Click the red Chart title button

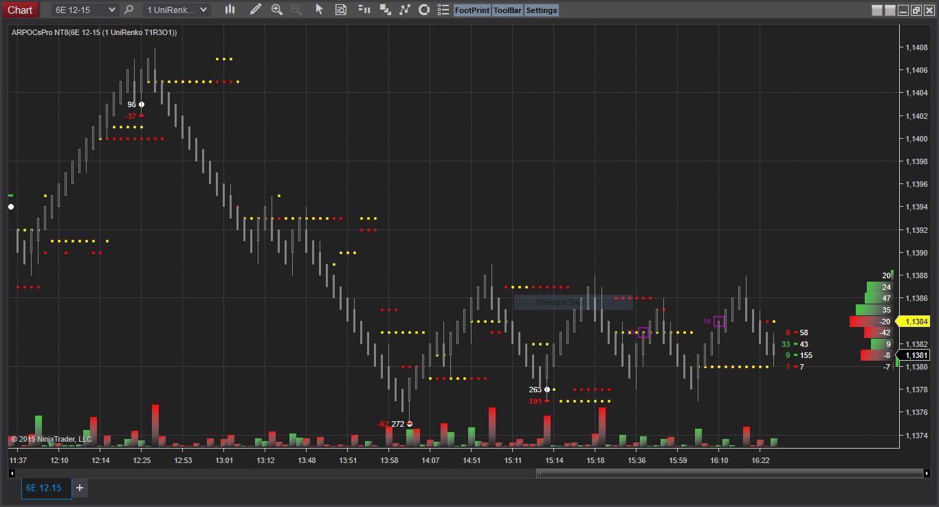point(19,10)
